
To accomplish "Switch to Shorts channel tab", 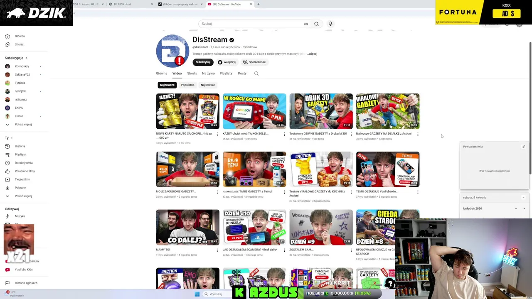I will point(192,74).
